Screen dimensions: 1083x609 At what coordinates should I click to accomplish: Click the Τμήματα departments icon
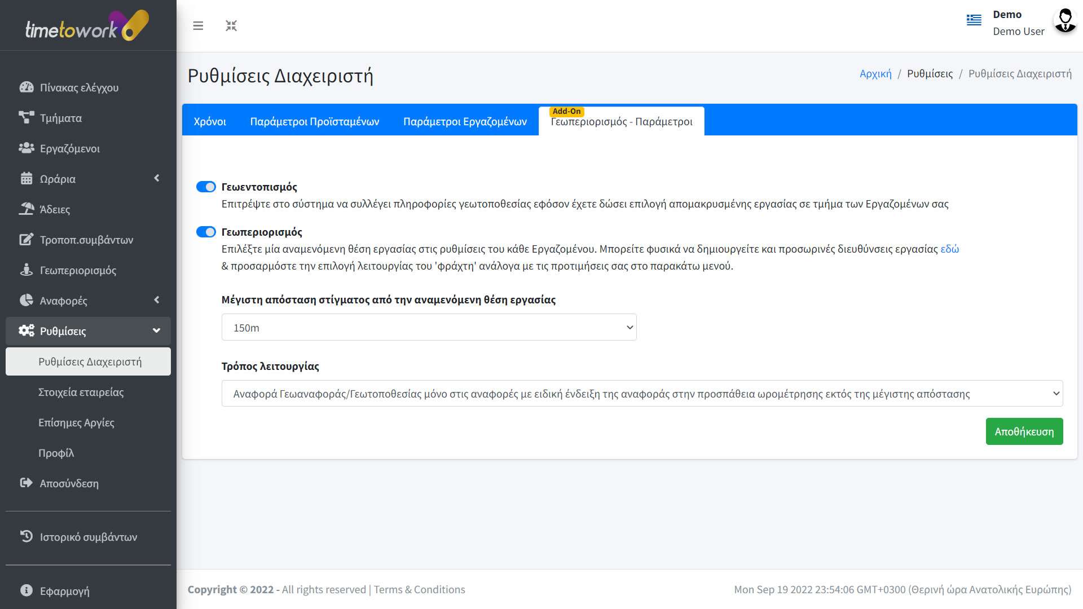pos(26,118)
